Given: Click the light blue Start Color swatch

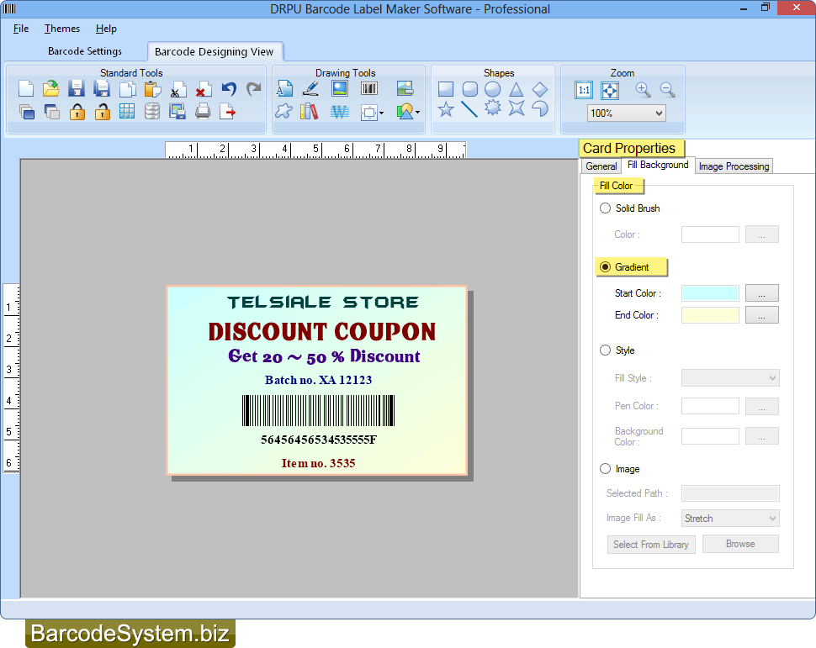Looking at the screenshot, I should click(x=710, y=293).
